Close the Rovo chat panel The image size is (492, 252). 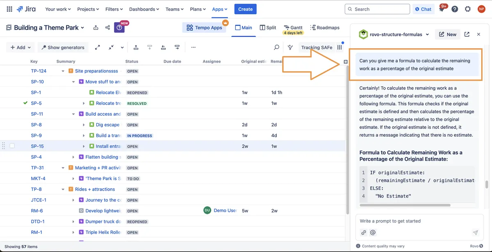[478, 34]
